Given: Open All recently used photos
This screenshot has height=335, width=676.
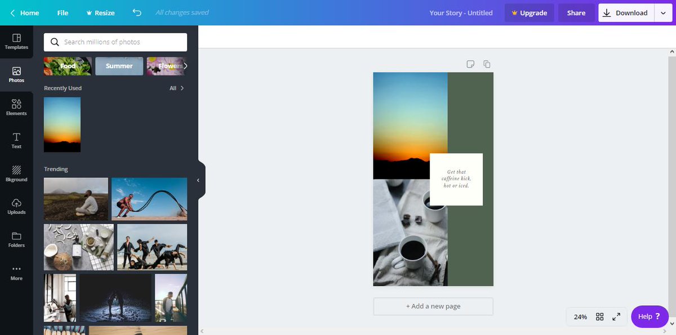Looking at the screenshot, I should [x=177, y=88].
